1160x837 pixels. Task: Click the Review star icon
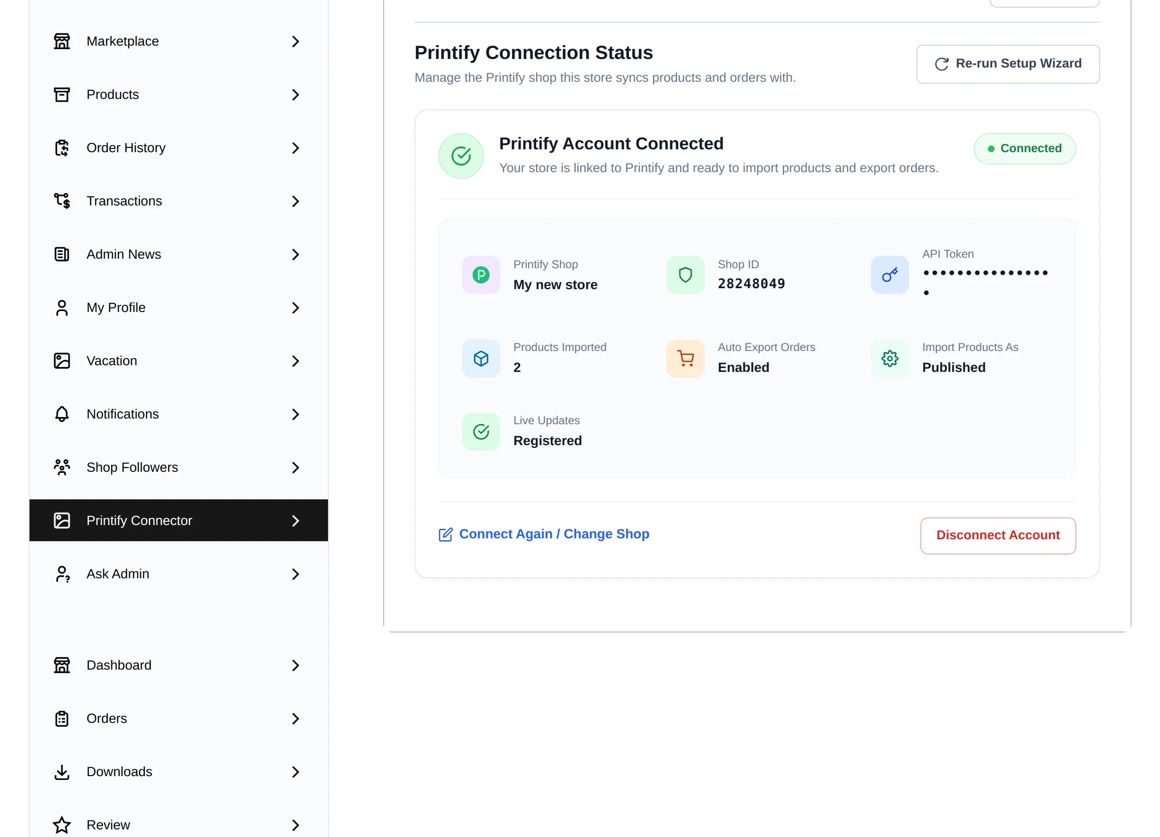point(62,825)
